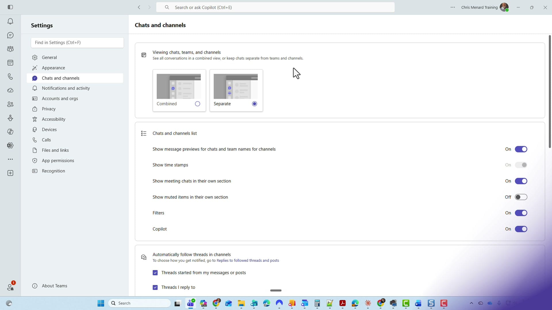
Task: Click the settings page vertical scrollbar
Action: pos(550,92)
